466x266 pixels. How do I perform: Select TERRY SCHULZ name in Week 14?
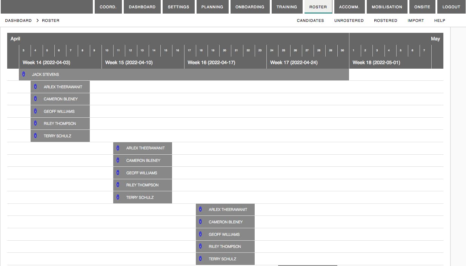(57, 136)
